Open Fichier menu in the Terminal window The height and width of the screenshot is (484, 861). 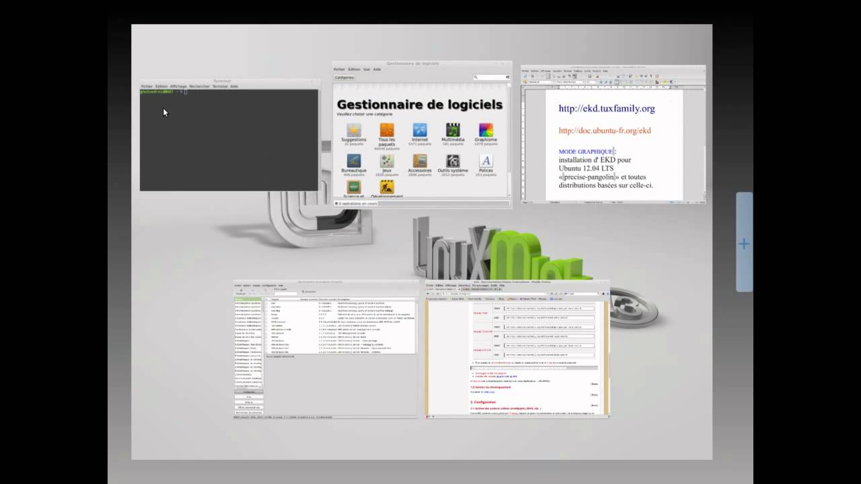coord(147,86)
